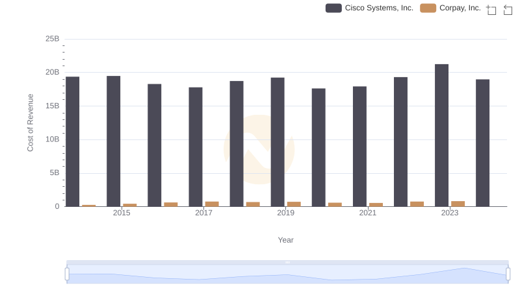Click the x-axis label 2023
The image size is (520, 299).
pos(450,213)
